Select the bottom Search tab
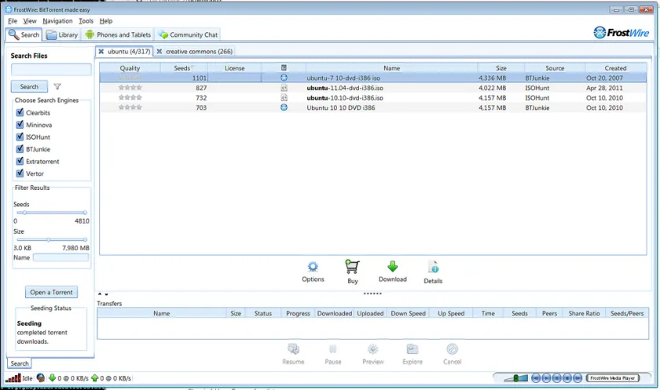The height and width of the screenshot is (390, 660). (x=20, y=363)
